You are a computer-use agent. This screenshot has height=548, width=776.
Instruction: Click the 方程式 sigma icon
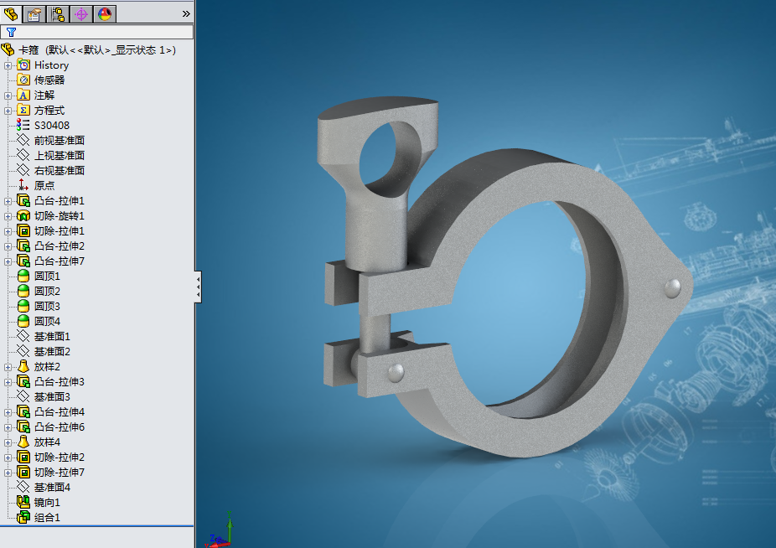coord(23,110)
